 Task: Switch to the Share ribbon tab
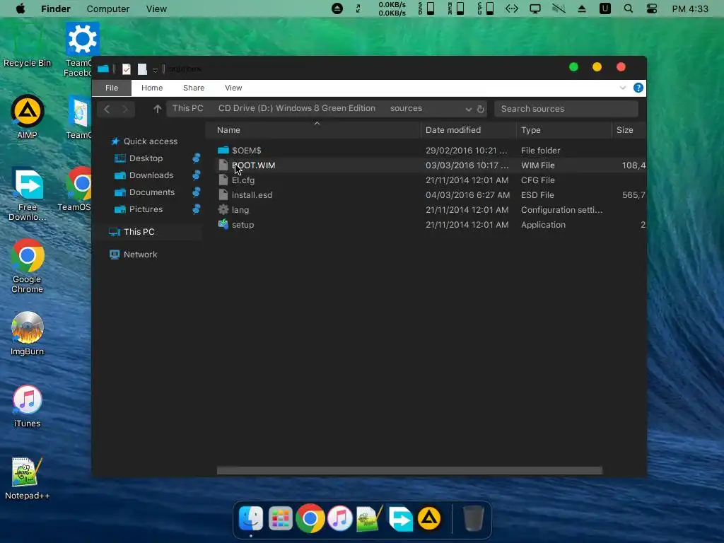point(194,88)
